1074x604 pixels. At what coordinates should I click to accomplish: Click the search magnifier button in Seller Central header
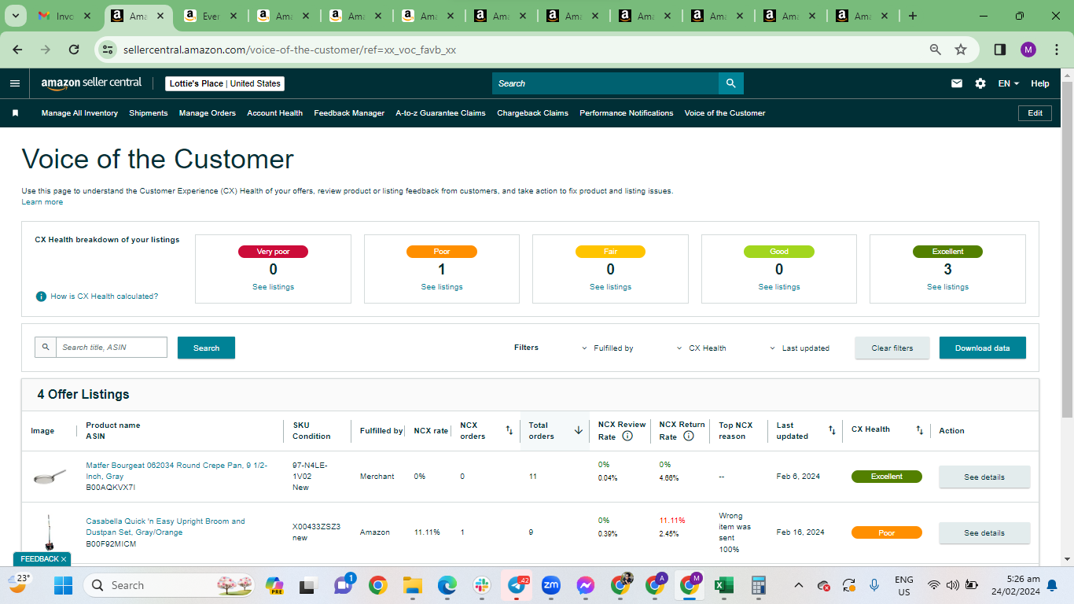[x=731, y=83]
